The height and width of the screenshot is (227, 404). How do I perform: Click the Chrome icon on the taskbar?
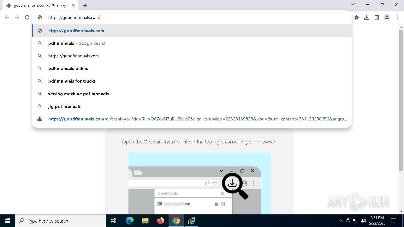[x=176, y=221]
